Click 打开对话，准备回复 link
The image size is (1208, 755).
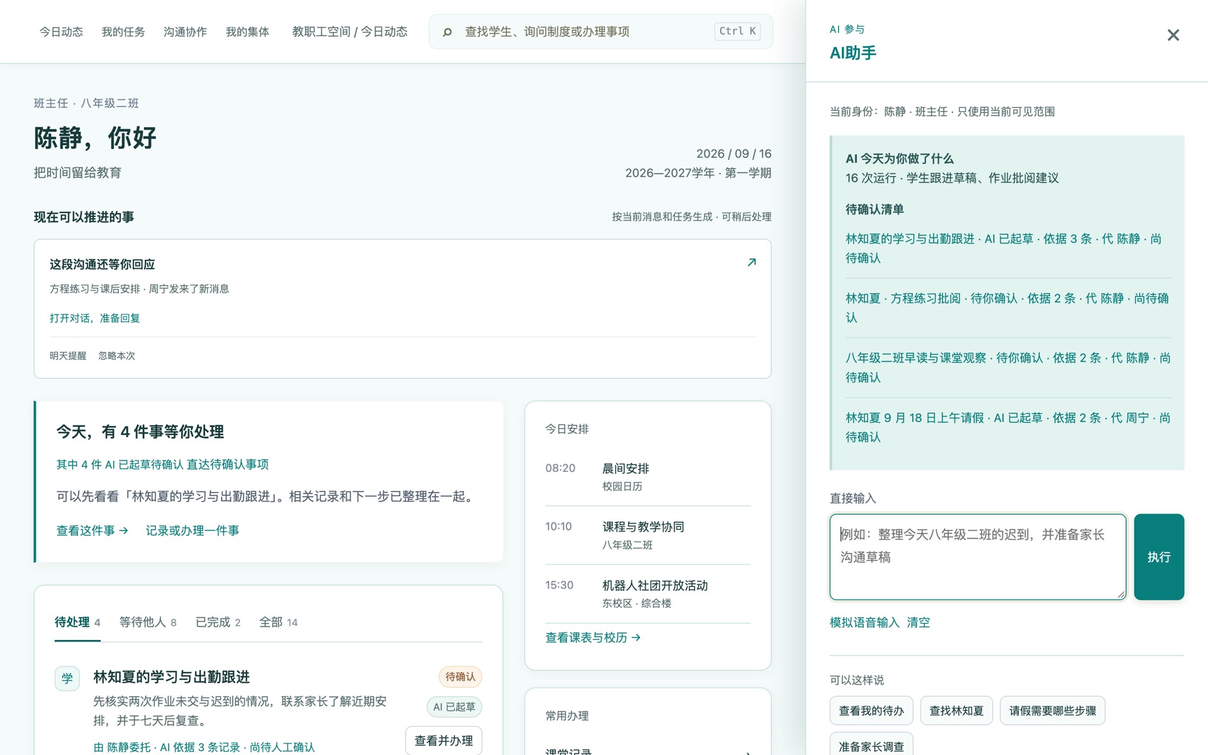tap(95, 318)
